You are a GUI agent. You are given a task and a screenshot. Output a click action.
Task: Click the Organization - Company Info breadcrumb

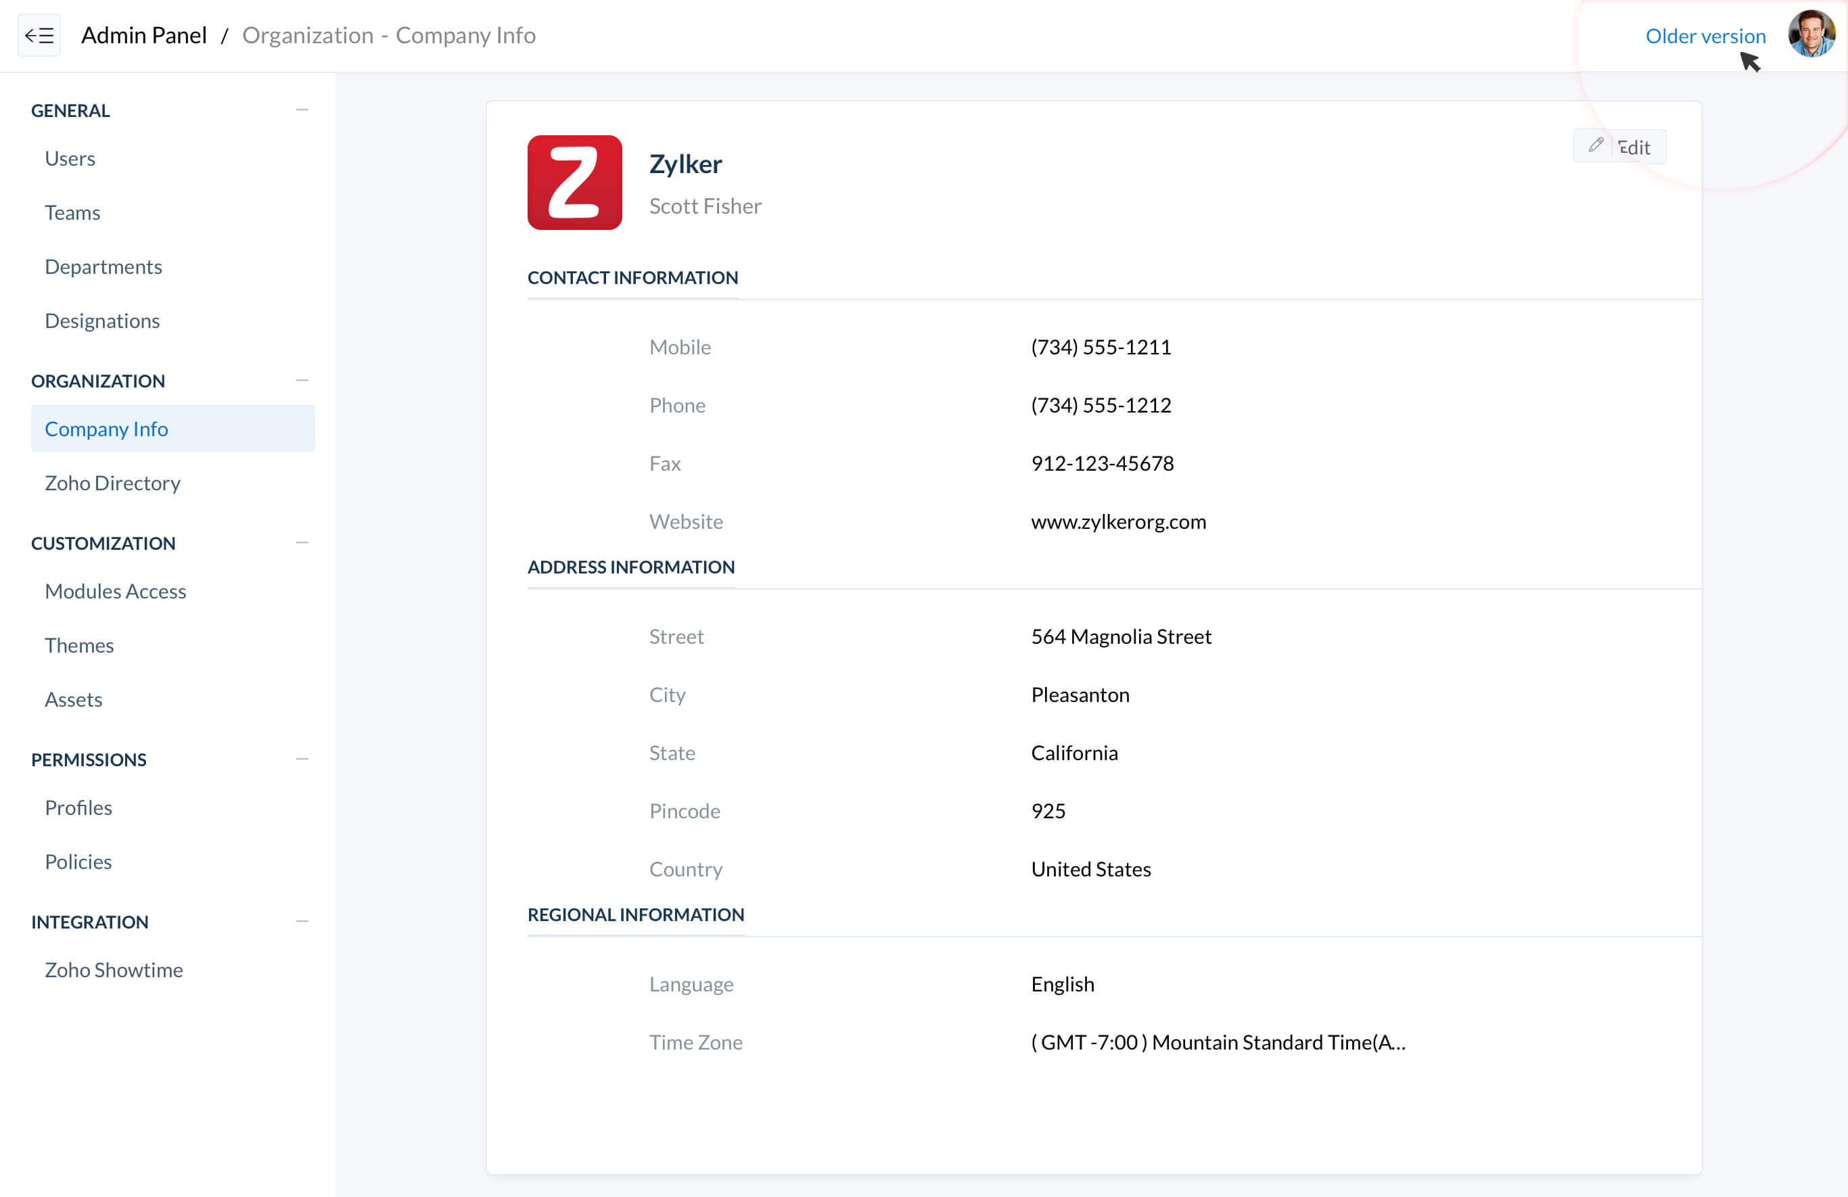[388, 35]
